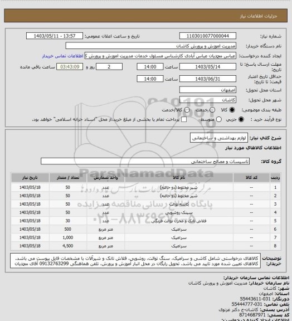Screen dimensions: 292x321
Task: Click the quantity 1,000 in row 7
Action: 68,237
